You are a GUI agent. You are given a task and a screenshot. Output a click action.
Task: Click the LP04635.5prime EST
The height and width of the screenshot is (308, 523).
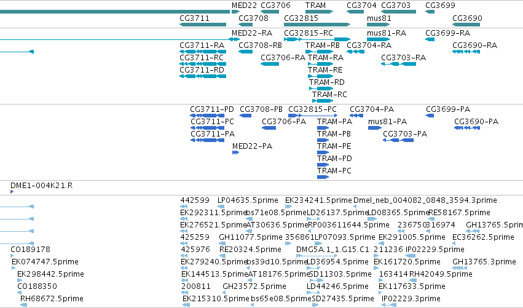(221, 207)
